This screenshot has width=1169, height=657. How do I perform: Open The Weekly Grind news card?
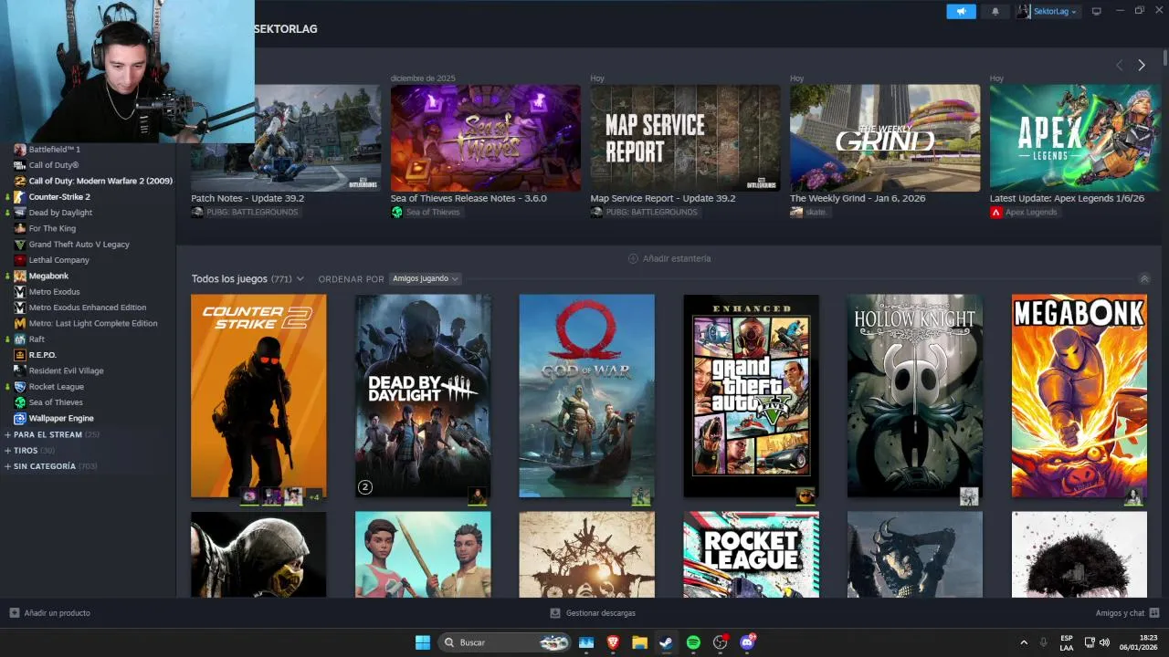pyautogui.click(x=885, y=138)
